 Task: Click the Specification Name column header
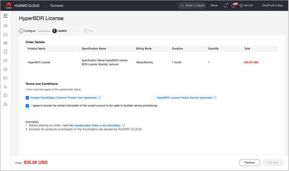click(x=94, y=48)
